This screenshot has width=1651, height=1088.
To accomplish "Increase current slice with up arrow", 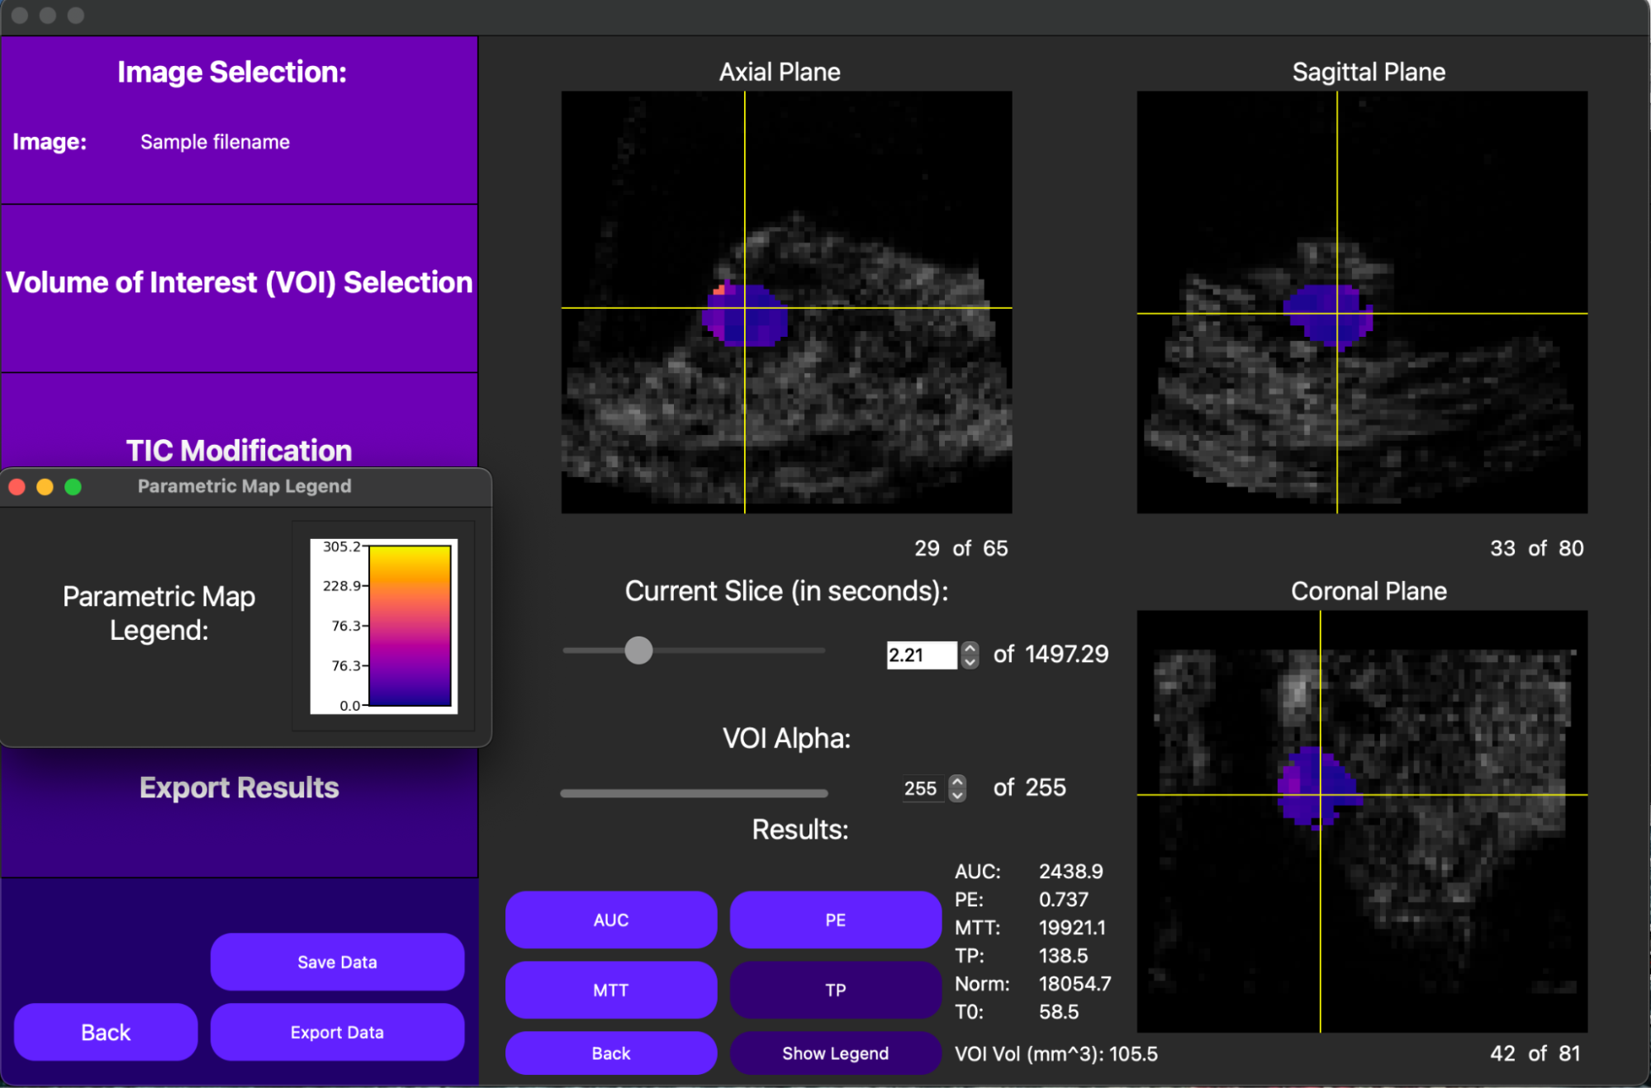I will (x=970, y=648).
